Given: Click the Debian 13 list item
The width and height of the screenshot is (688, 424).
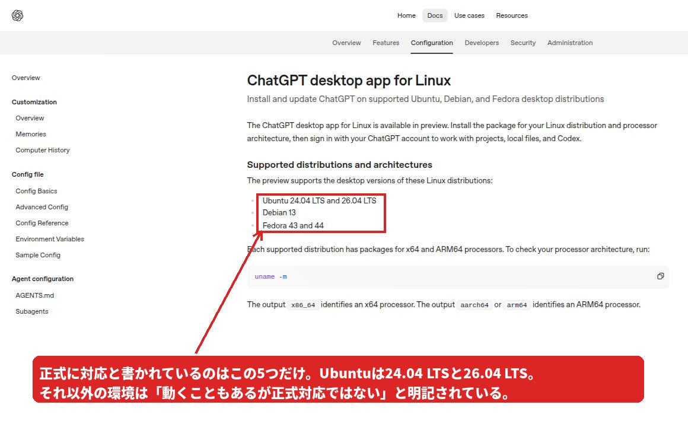Looking at the screenshot, I should coord(279,212).
